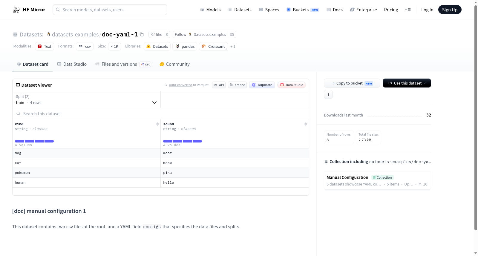Click the Text modality tag
This screenshot has height=256, width=478.
pos(45,46)
